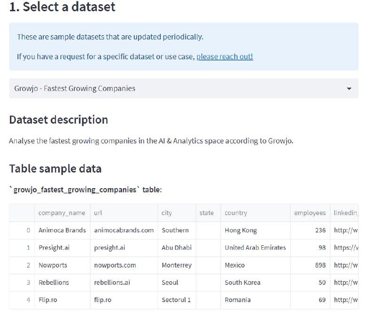Click the presight.ai url cell
The height and width of the screenshot is (315, 376).
click(124, 248)
